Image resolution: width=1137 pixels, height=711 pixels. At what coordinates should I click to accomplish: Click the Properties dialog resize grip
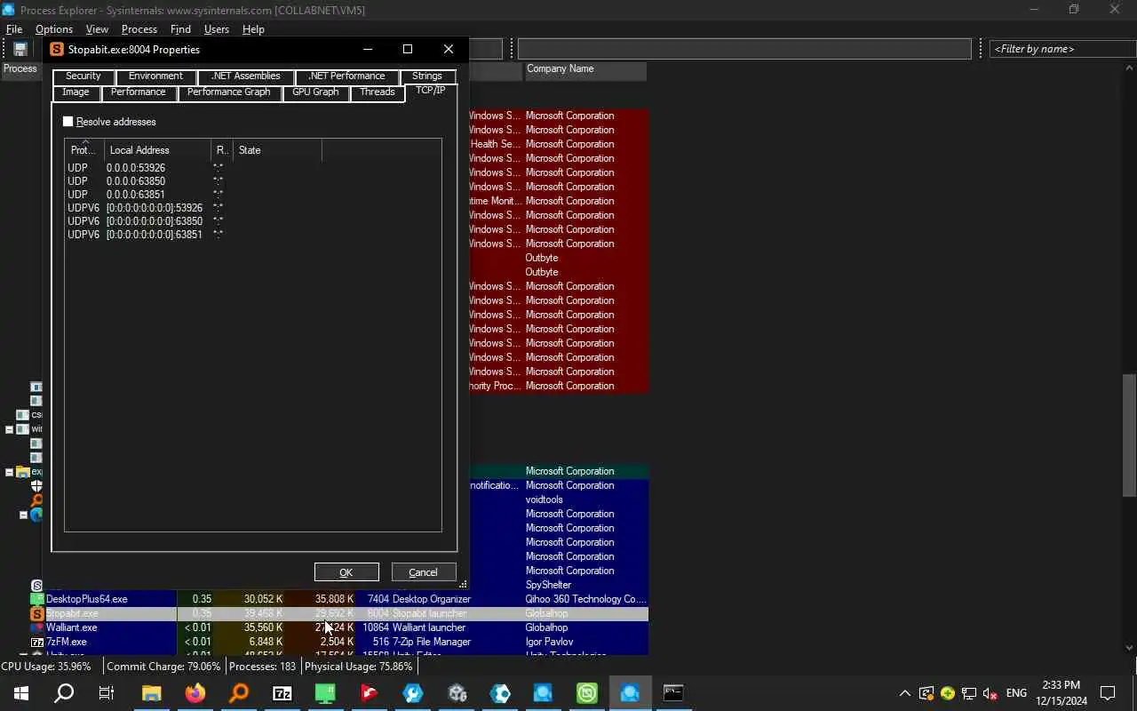(463, 584)
